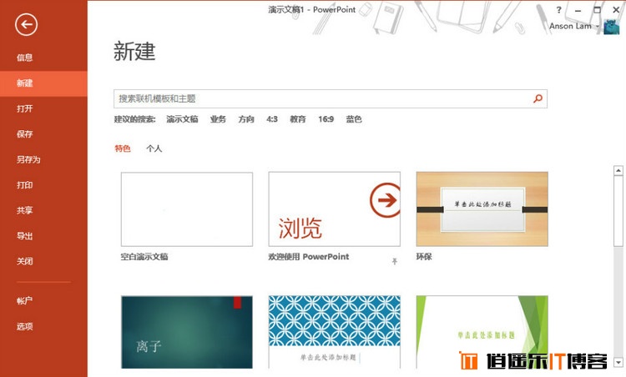Select the 离子 dark teal template thumbnail
This screenshot has width=626, height=377.
pyautogui.click(x=187, y=332)
